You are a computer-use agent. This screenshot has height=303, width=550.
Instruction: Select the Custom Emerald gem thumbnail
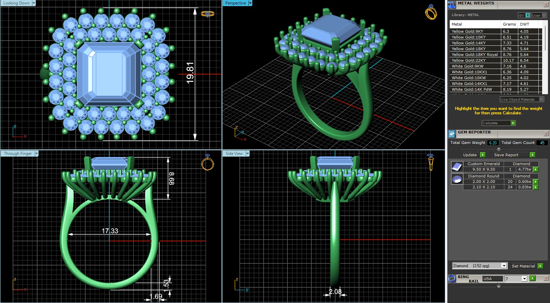[457, 167]
